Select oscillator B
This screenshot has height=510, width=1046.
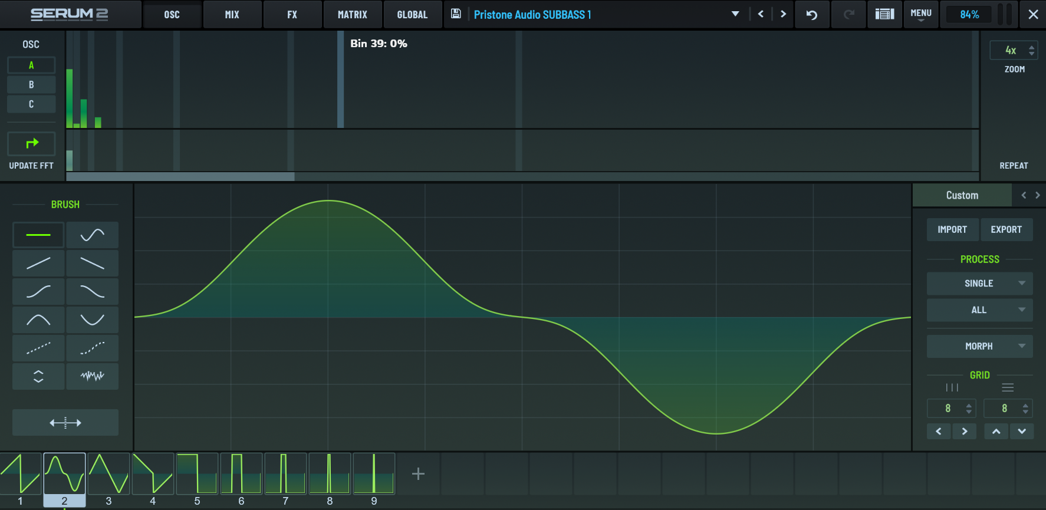click(x=31, y=85)
